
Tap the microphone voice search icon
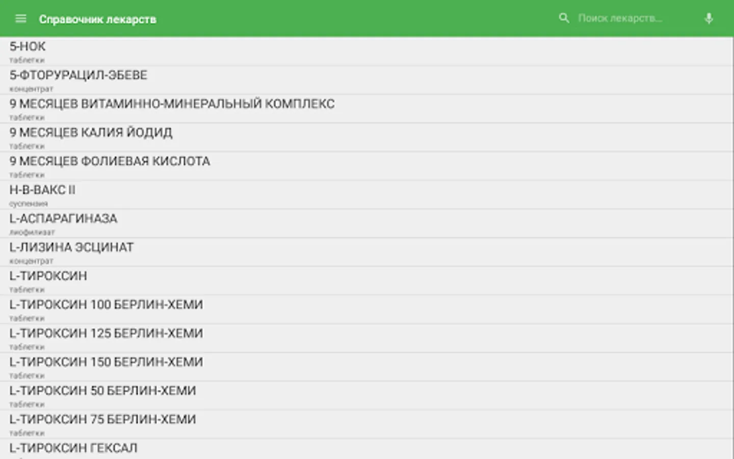coord(709,19)
